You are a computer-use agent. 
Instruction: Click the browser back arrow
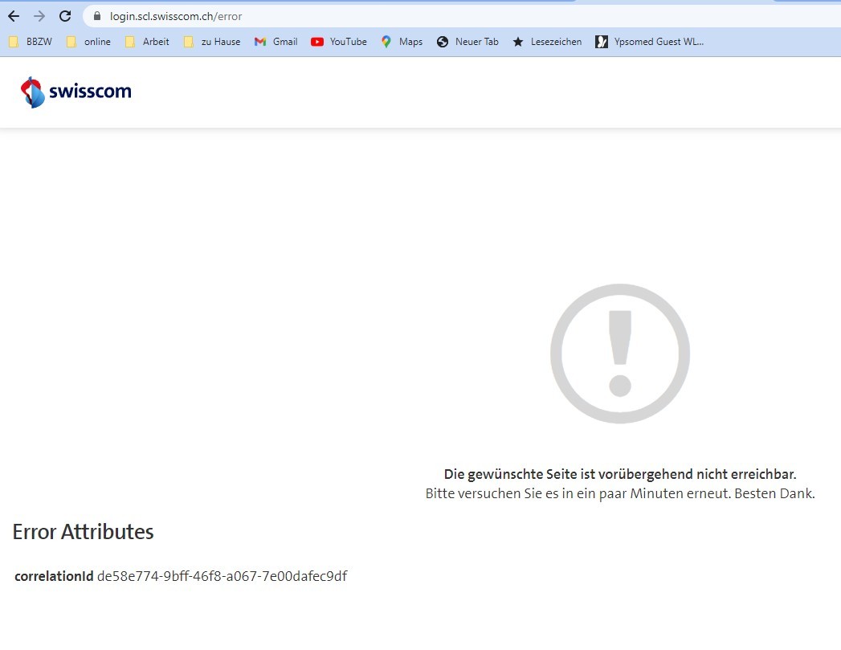click(x=14, y=16)
